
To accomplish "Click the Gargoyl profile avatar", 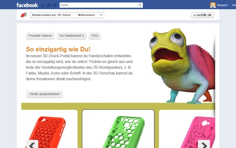I will [x=213, y=5].
